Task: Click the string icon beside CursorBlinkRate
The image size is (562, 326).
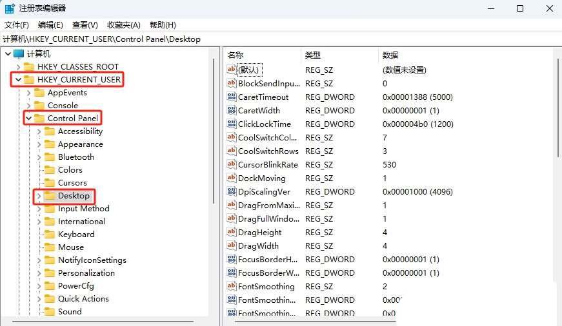Action: click(232, 164)
